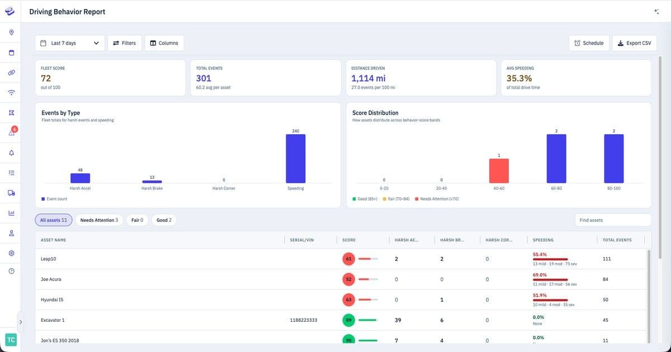Open the Last 7 days date dropdown
The height and width of the screenshot is (352, 671).
click(70, 43)
